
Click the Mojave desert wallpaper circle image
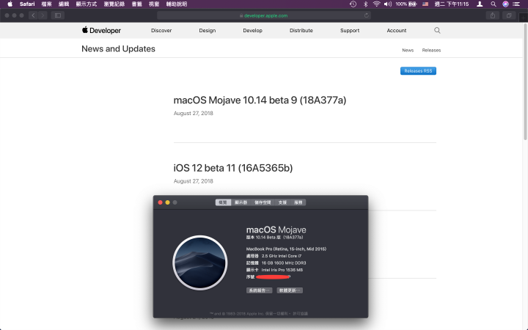pyautogui.click(x=200, y=263)
